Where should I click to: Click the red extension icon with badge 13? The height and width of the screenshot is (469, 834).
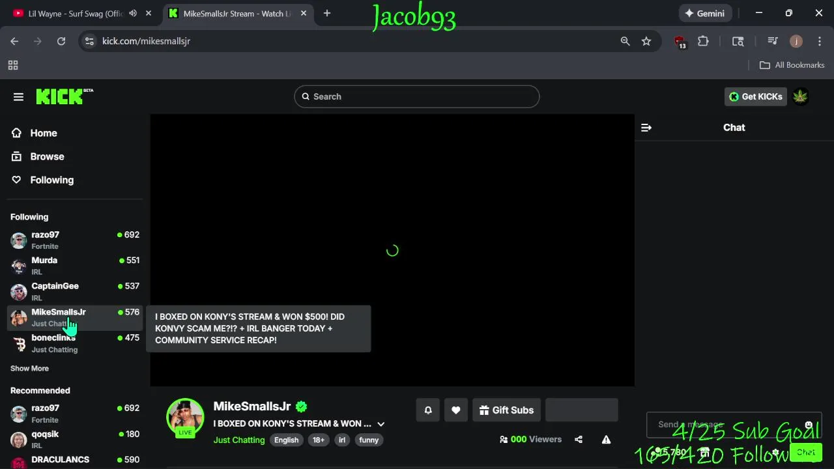coord(680,42)
